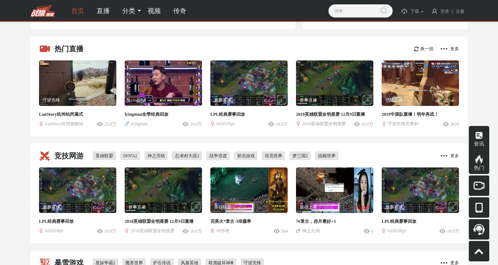
Task: Click the 战旗直播 site logo
Action: click(43, 11)
